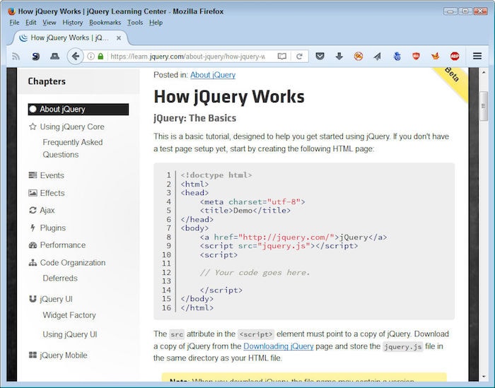Screen dimensions: 495x388
Task: Click the green secure connection padlock
Action: click(x=100, y=57)
